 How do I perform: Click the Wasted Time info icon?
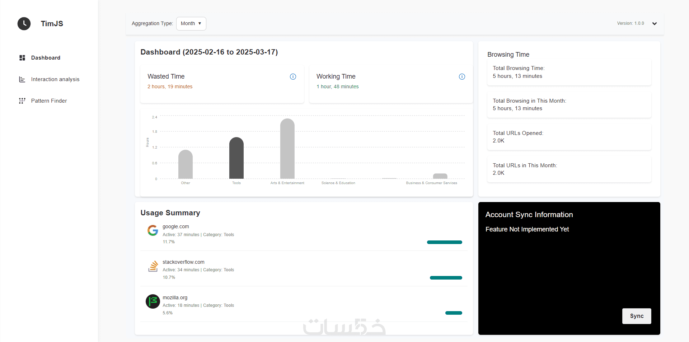click(x=293, y=76)
